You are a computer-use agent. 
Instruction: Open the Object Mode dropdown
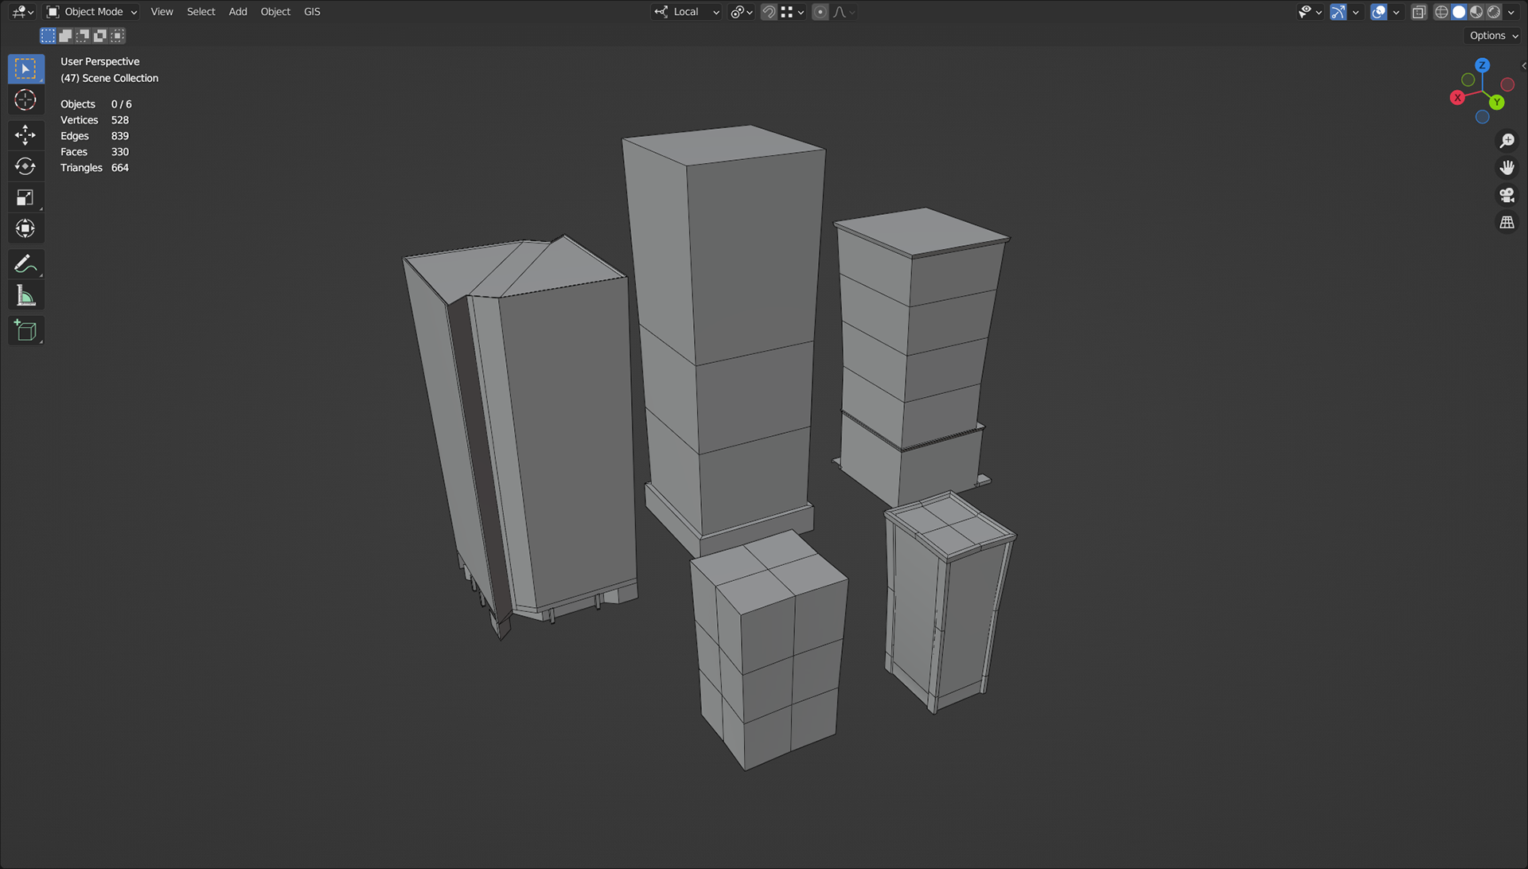[x=92, y=12]
